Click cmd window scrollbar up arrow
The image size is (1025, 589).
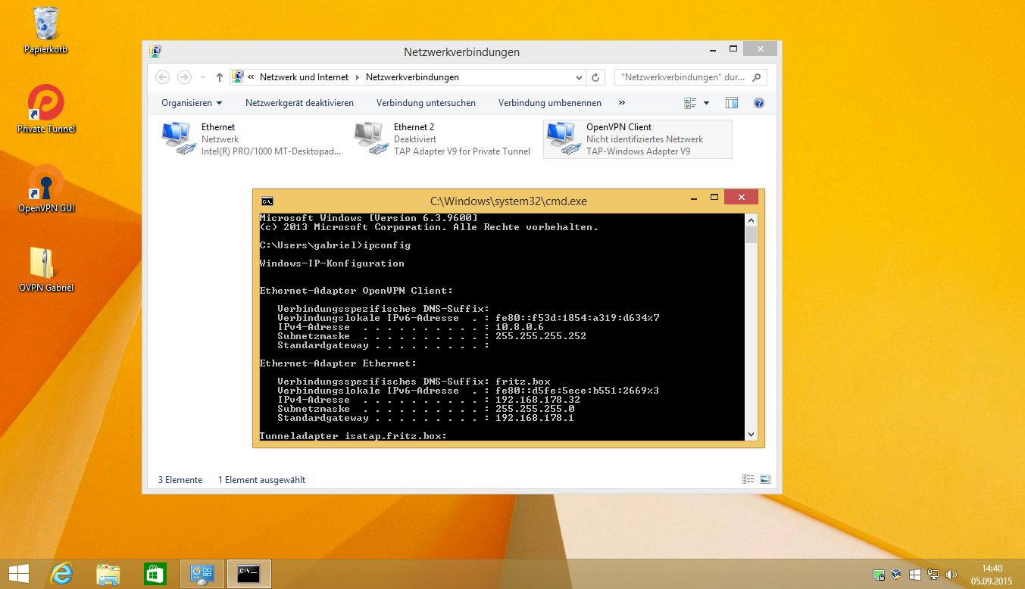pyautogui.click(x=752, y=220)
